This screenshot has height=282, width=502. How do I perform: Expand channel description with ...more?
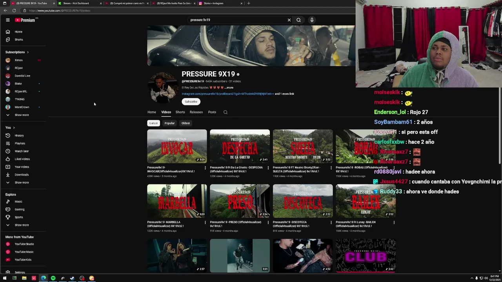point(229,88)
